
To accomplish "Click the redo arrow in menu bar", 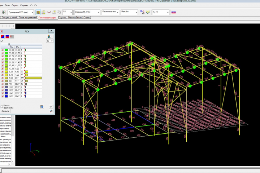I will (x=35, y=6).
